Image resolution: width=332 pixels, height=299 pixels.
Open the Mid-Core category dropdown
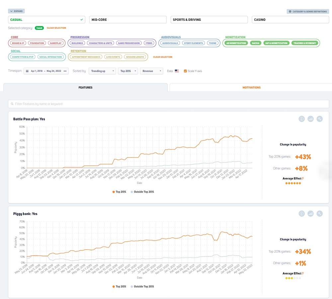pos(128,20)
